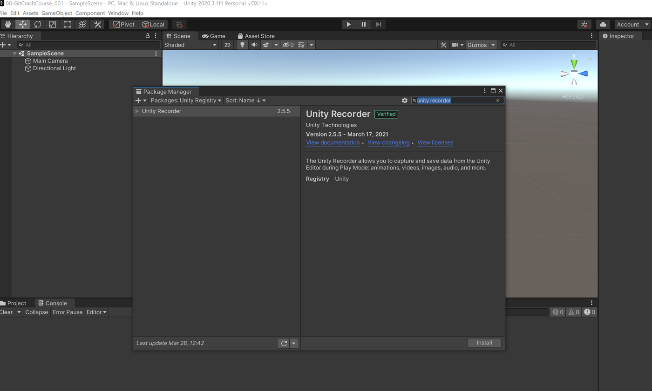The image size is (652, 391).
Task: Select the Hand tool in toolbar
Action: (x=7, y=24)
